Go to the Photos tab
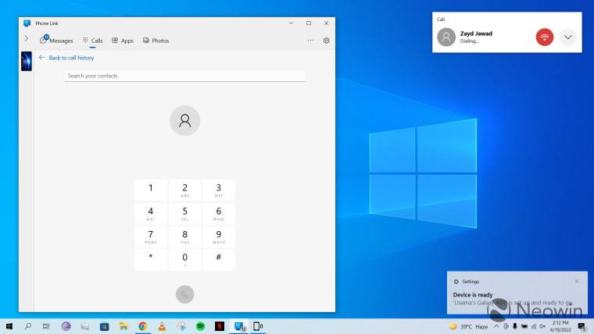Image resolution: width=594 pixels, height=334 pixels. point(156,41)
